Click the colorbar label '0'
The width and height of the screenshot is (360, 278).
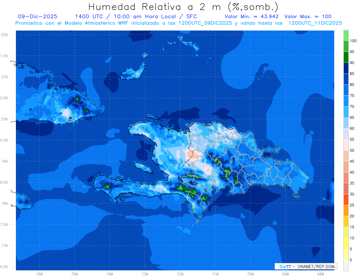pos(351,260)
